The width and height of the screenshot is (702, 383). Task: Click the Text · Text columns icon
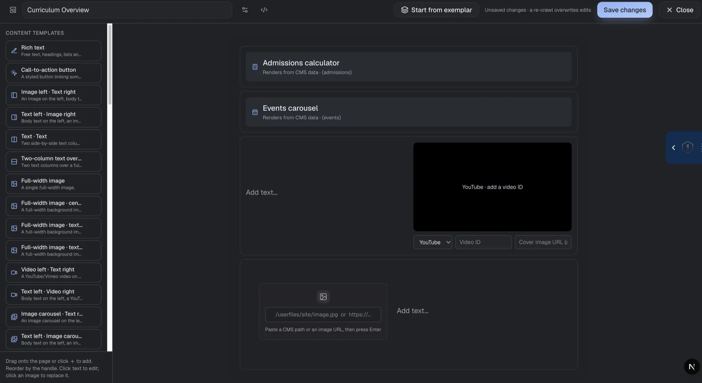coord(14,139)
